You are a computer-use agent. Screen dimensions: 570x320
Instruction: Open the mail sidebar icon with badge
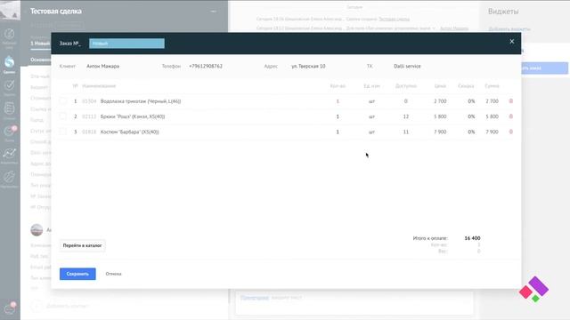click(x=10, y=132)
